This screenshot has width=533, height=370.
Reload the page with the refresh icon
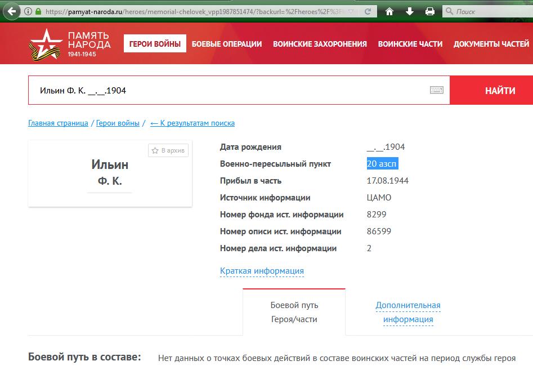(x=368, y=11)
